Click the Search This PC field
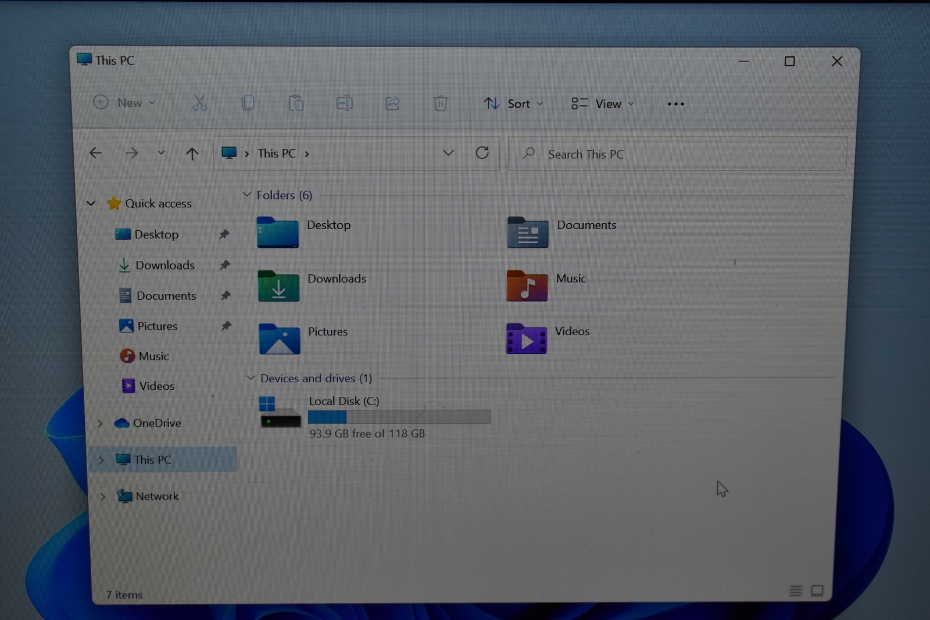 pos(677,154)
